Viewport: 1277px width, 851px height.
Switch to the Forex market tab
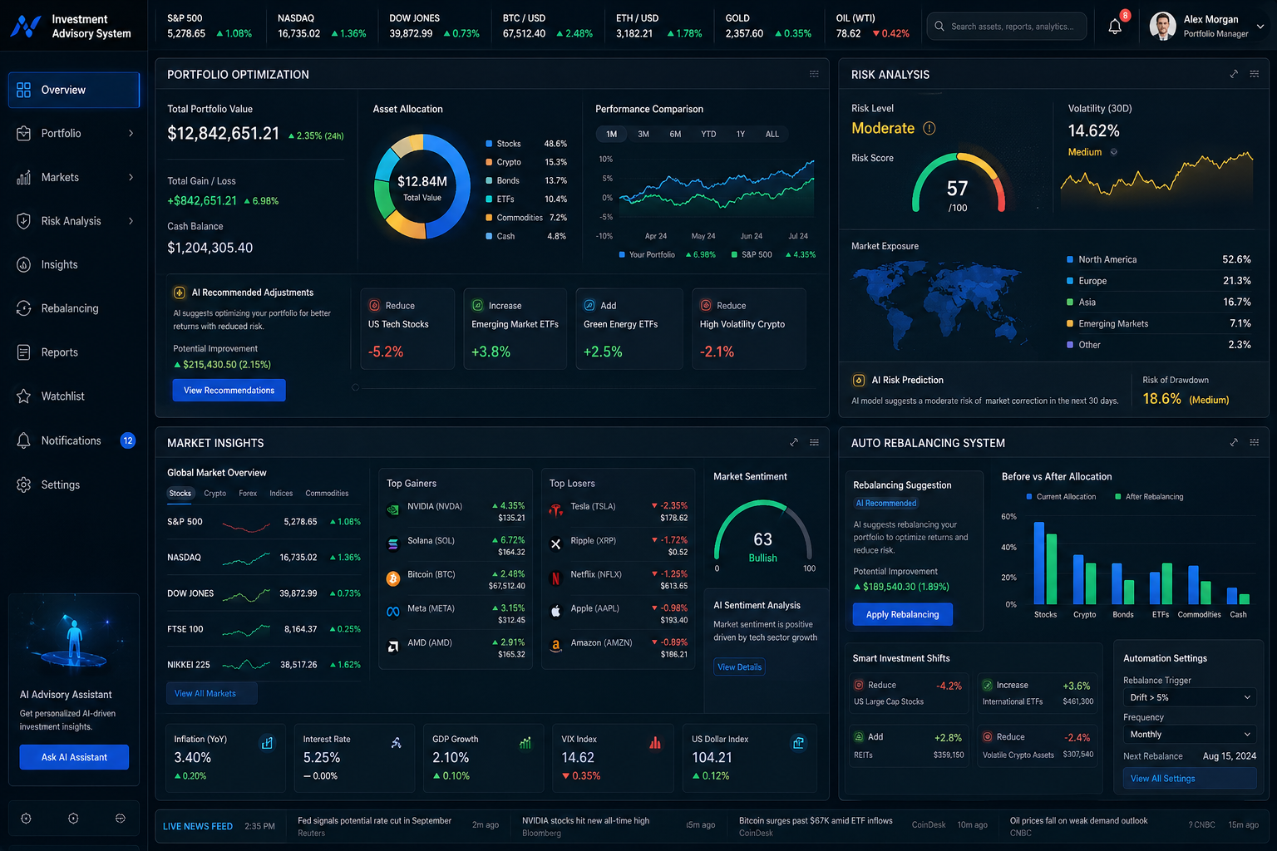248,494
